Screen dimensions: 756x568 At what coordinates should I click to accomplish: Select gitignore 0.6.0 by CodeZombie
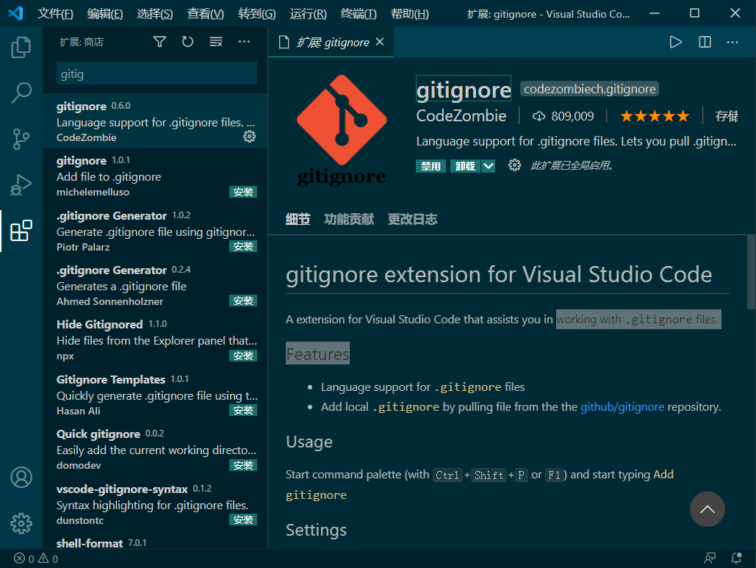[x=155, y=121]
